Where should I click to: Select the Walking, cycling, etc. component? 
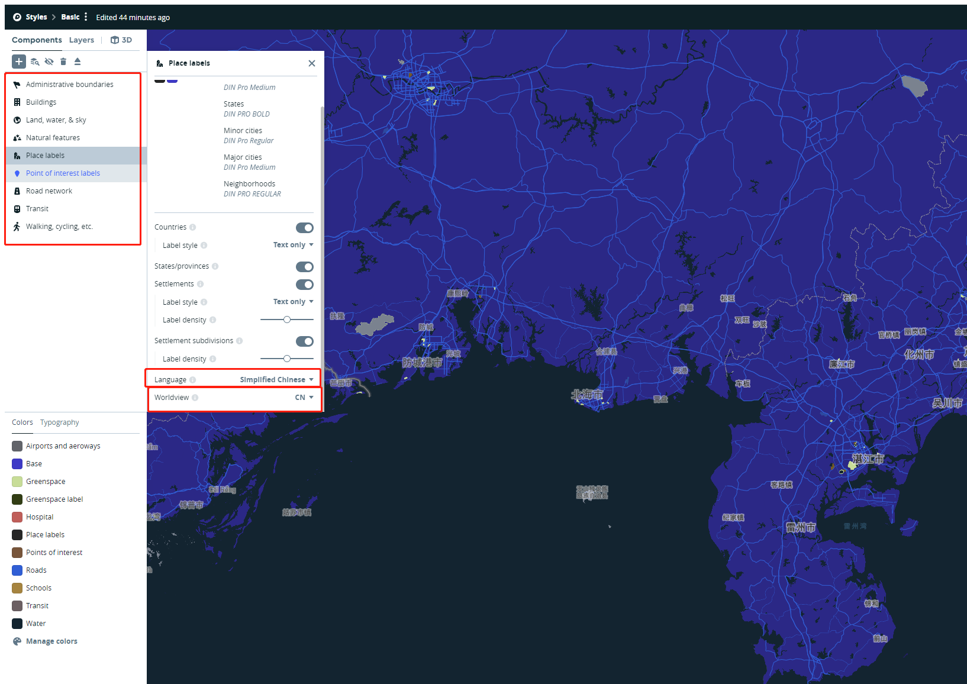pyautogui.click(x=59, y=226)
